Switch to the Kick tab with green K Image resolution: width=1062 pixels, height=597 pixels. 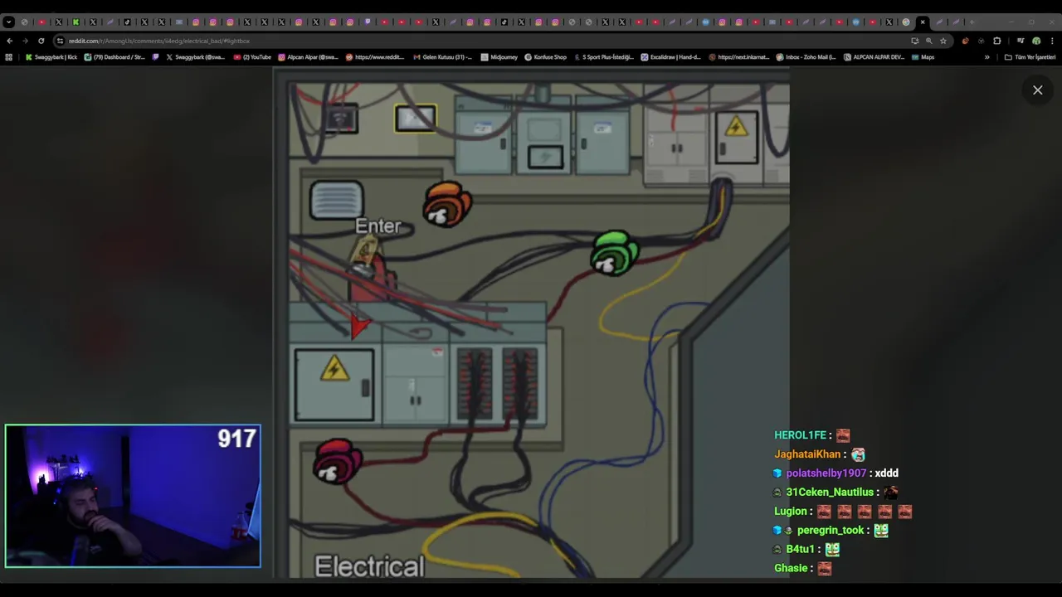click(x=76, y=22)
